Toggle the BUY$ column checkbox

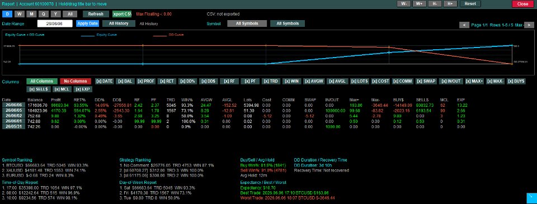(x=516, y=82)
